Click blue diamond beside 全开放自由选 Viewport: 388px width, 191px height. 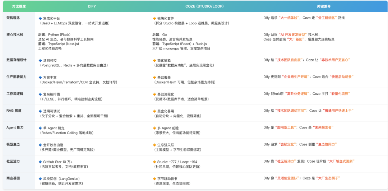[x=40, y=145]
